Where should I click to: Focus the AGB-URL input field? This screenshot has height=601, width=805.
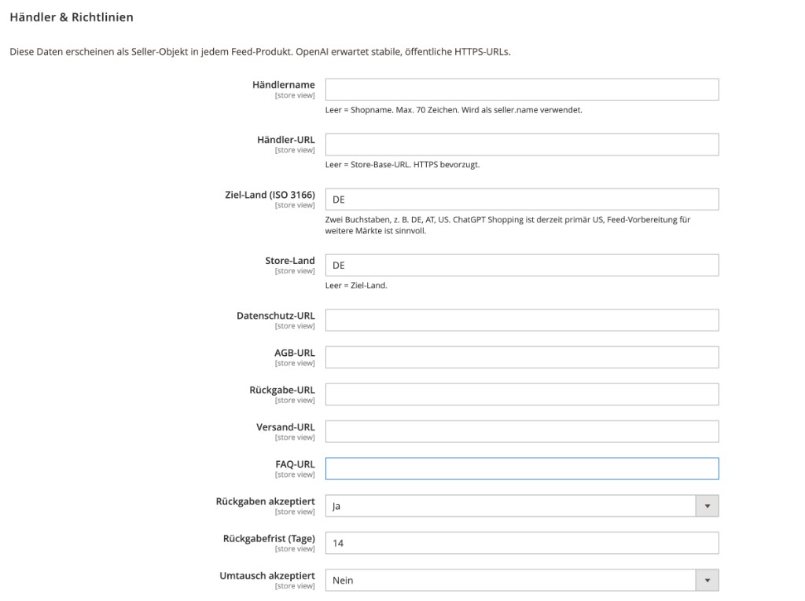coord(522,357)
